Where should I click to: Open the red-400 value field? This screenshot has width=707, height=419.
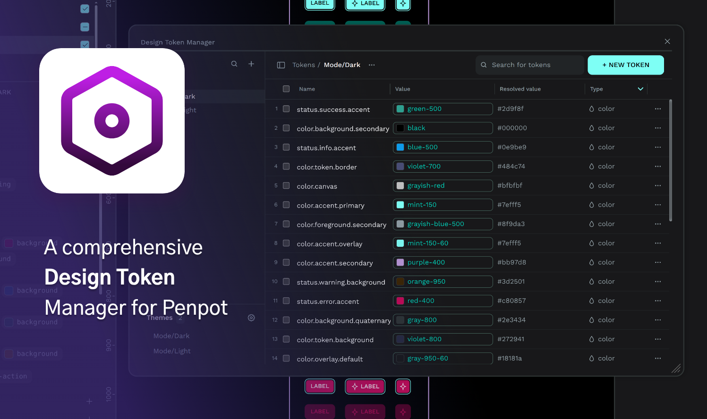pos(443,301)
